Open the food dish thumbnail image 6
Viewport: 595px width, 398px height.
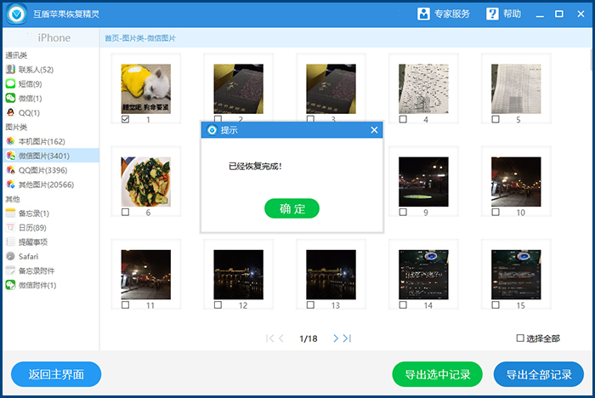coord(145,181)
